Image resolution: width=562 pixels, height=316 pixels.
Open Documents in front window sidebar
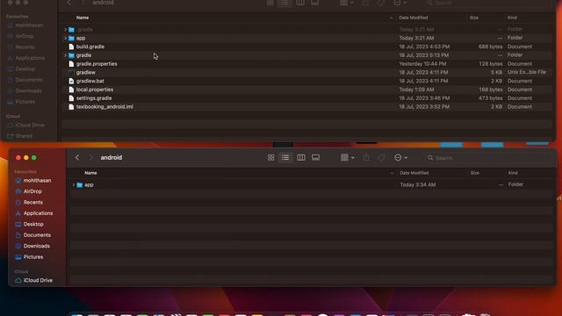click(33, 235)
